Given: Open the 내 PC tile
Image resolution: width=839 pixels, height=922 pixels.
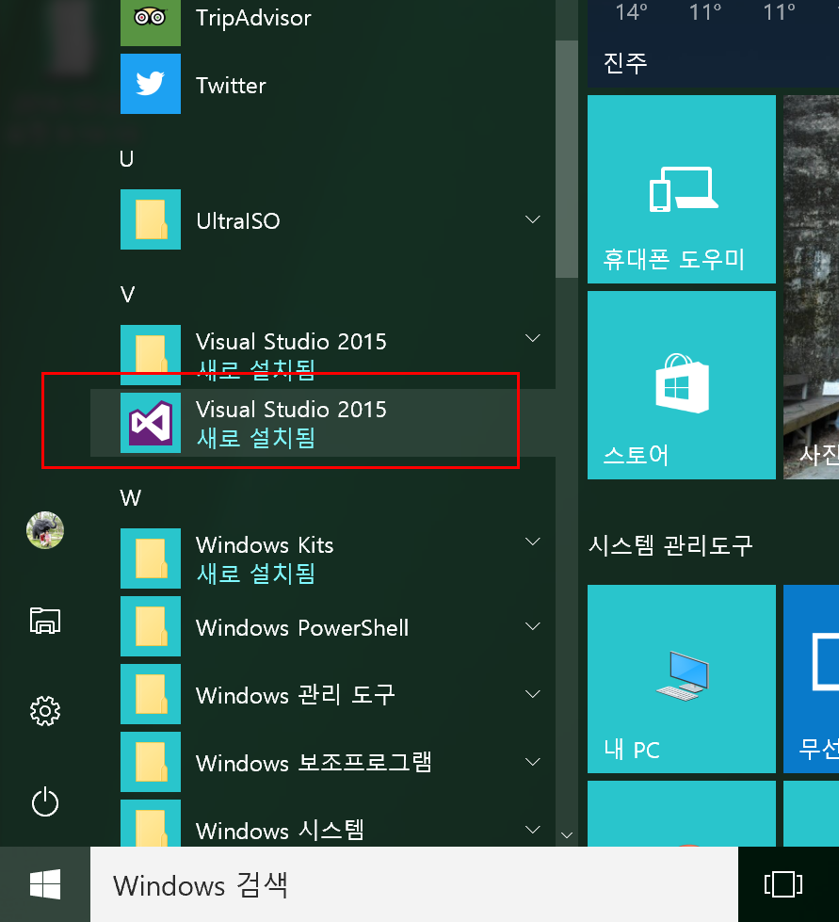Looking at the screenshot, I should (x=682, y=679).
